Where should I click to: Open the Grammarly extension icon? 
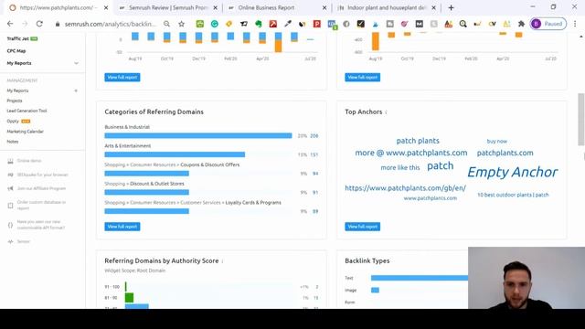(215, 24)
